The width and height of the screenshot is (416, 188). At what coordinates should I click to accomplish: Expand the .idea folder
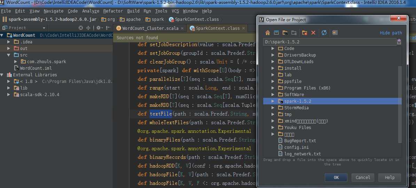pos(9,42)
